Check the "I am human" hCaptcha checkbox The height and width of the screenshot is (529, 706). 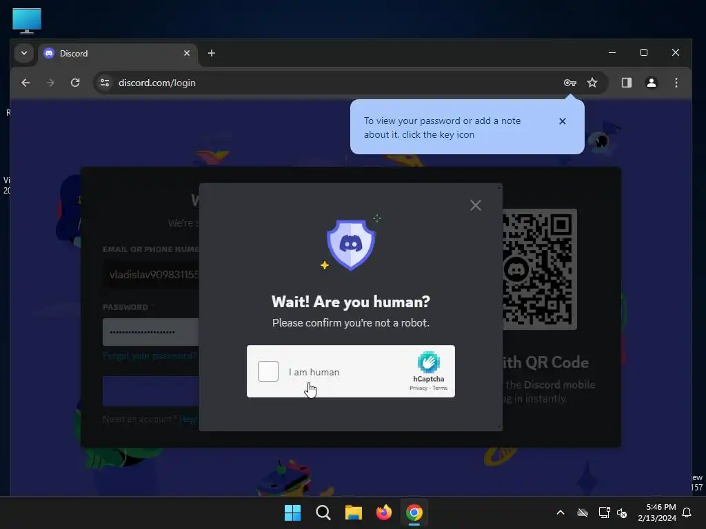click(x=268, y=371)
